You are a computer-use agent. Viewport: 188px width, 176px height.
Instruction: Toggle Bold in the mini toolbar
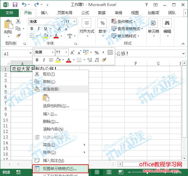[x=37, y=60]
